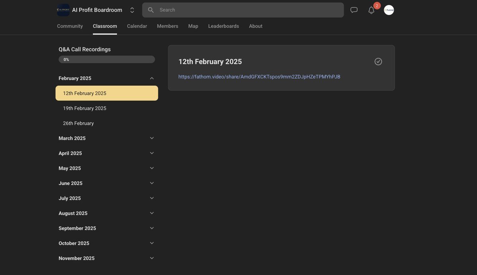Open the fathom.video share link

(x=259, y=77)
